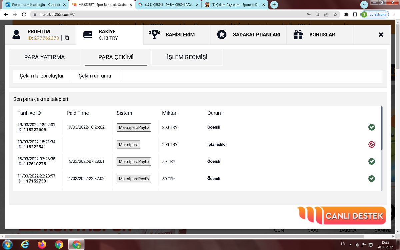Screen dimensions: 400x250
Task: Go forward in the browser
Action: pos(15,15)
